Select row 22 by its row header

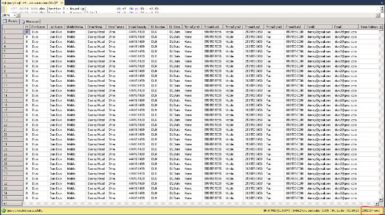[x=13, y=135]
